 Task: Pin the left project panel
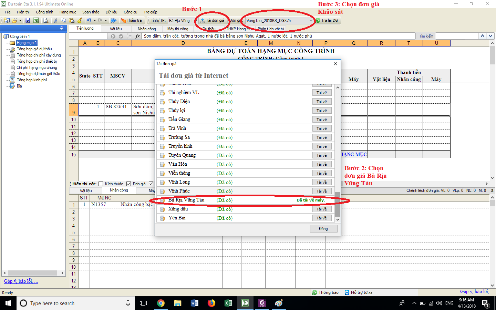click(x=62, y=28)
